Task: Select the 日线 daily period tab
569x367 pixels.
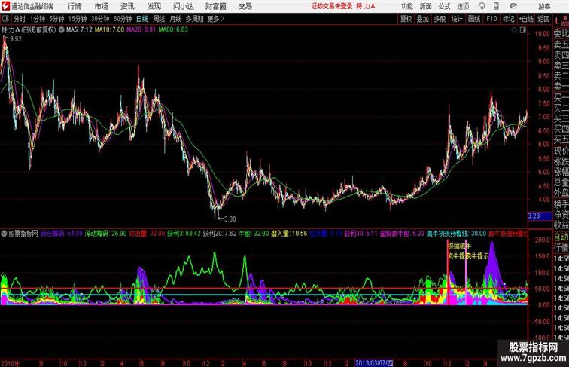Action: point(142,19)
